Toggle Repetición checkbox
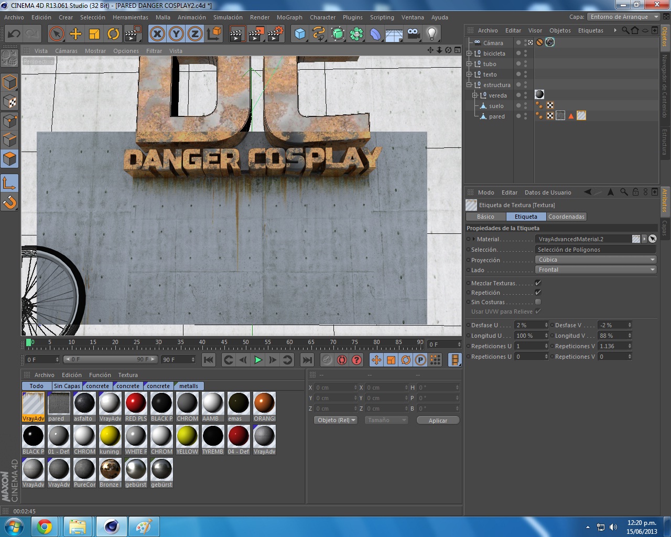The image size is (671, 537). click(x=538, y=293)
